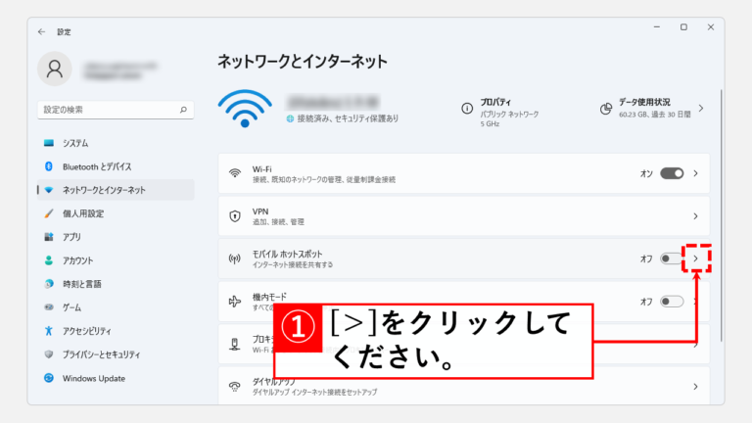Click the 機内モード airplane icon
The width and height of the screenshot is (752, 423).
235,302
